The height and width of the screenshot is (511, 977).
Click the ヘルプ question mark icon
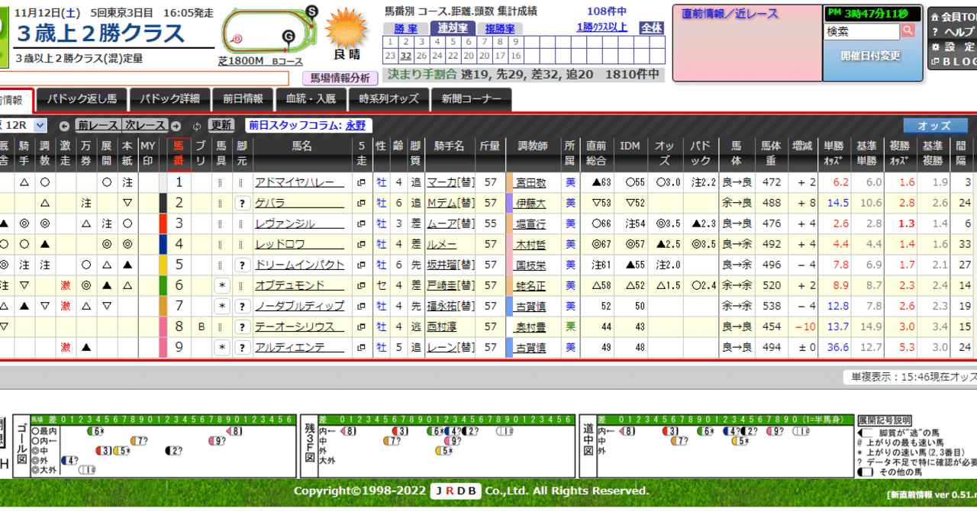click(934, 31)
